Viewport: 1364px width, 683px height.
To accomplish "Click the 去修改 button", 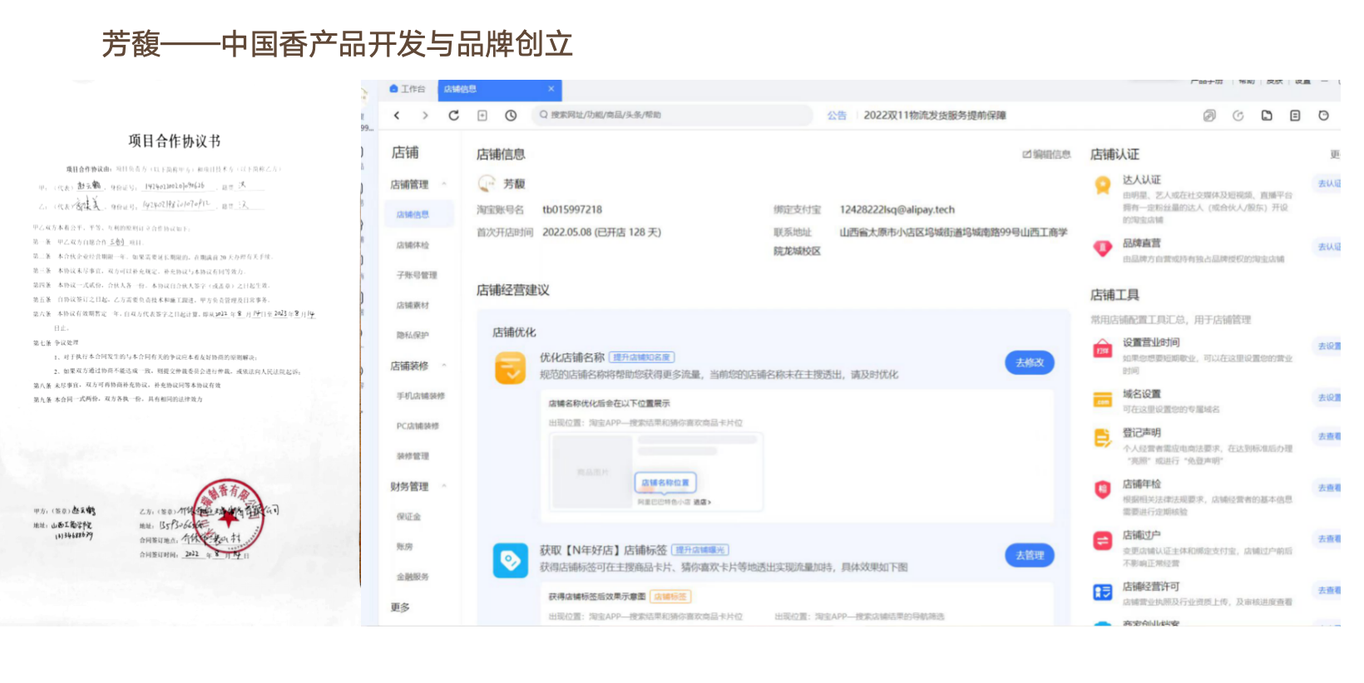I will click(x=1030, y=362).
